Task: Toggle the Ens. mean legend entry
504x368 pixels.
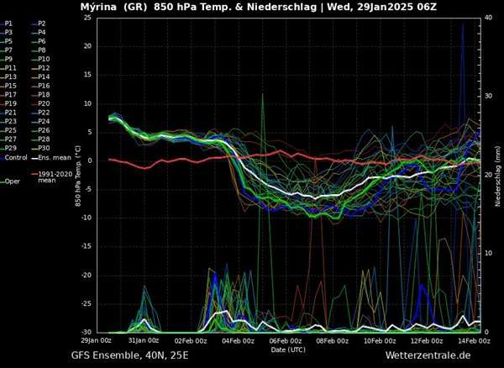Action: point(52,157)
